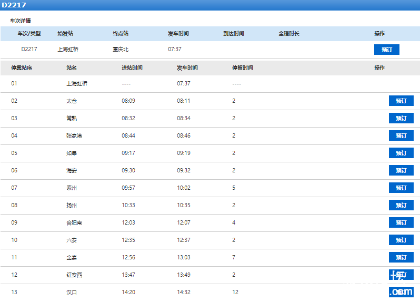Click 预订 in the 合肥南 row

(x=401, y=222)
